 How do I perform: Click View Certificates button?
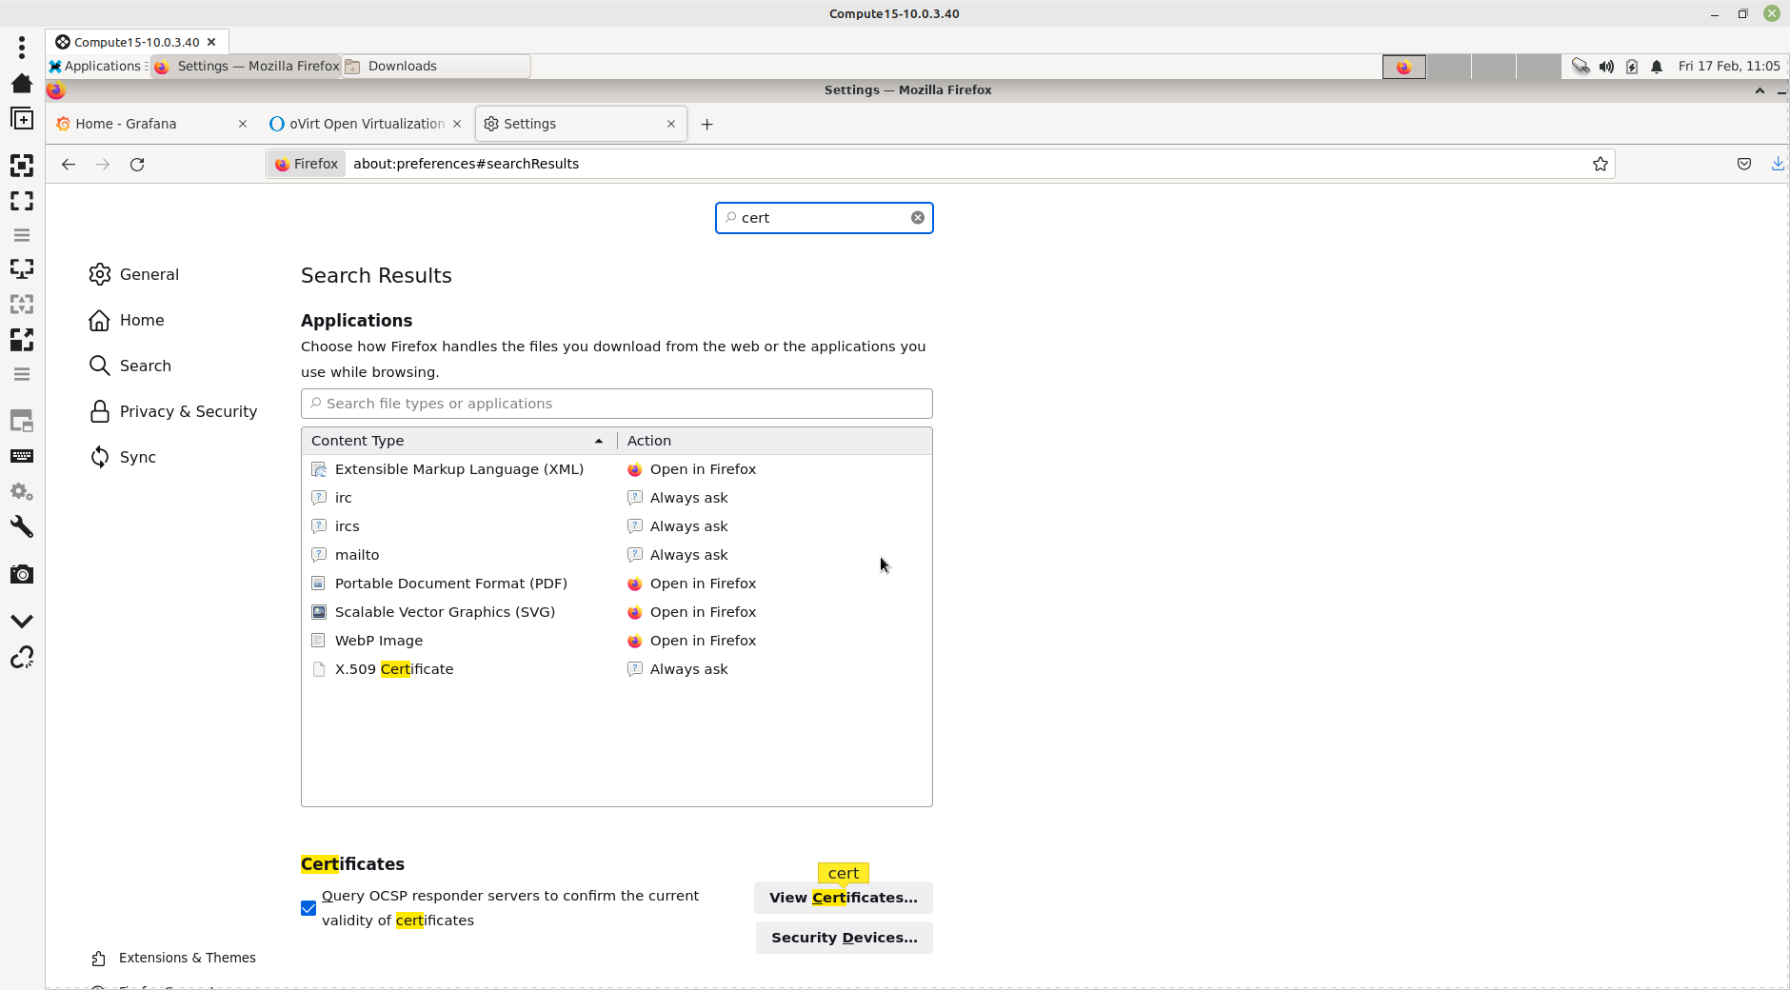pyautogui.click(x=843, y=898)
